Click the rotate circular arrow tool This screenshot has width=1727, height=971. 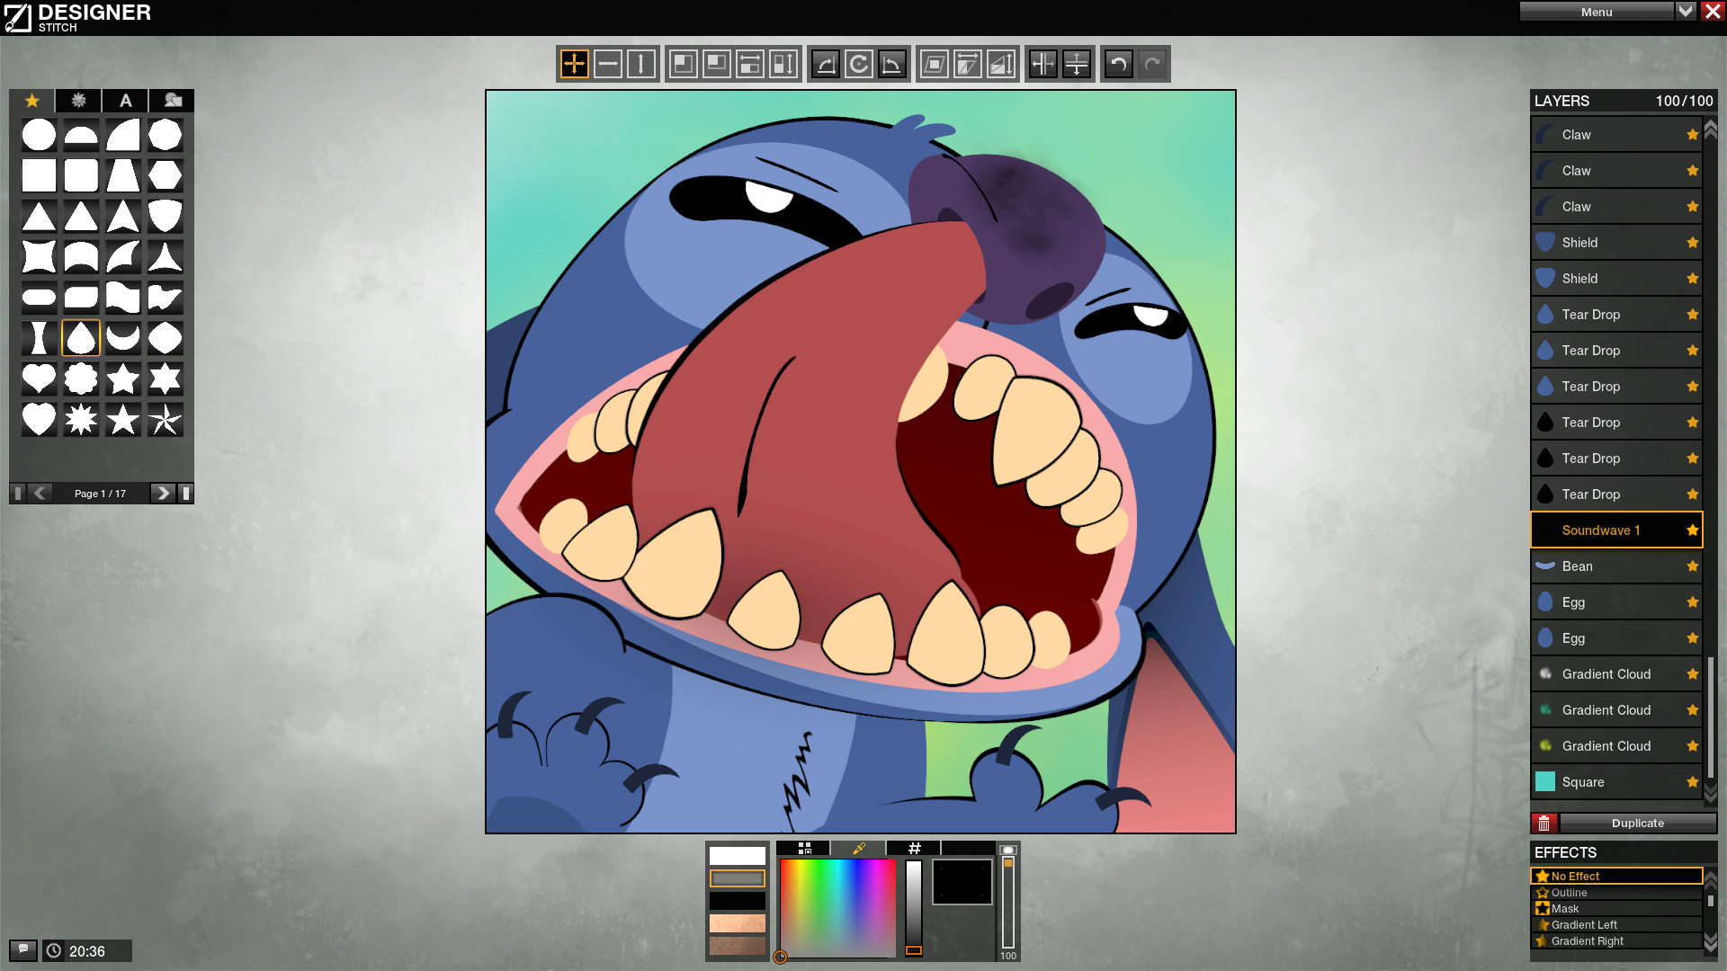pyautogui.click(x=859, y=64)
